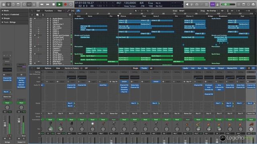The image size is (257, 144).
Task: Click the green Play button
Action: tap(59, 4)
